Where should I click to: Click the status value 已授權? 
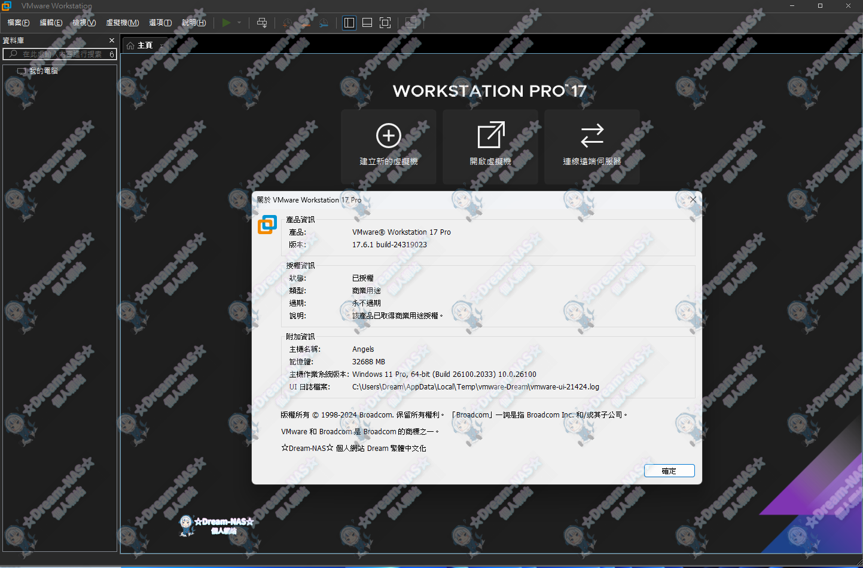click(362, 278)
